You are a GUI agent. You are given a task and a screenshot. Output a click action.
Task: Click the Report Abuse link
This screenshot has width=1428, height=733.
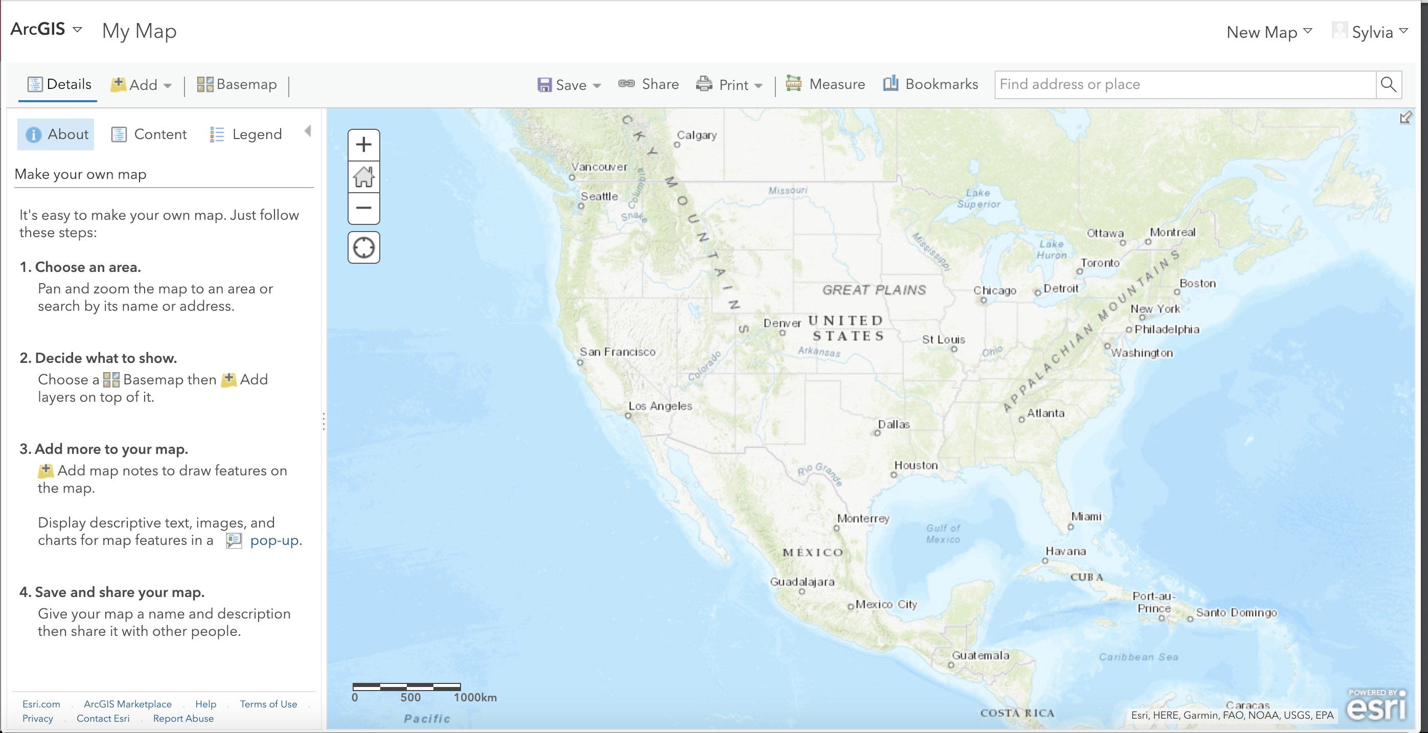(183, 719)
